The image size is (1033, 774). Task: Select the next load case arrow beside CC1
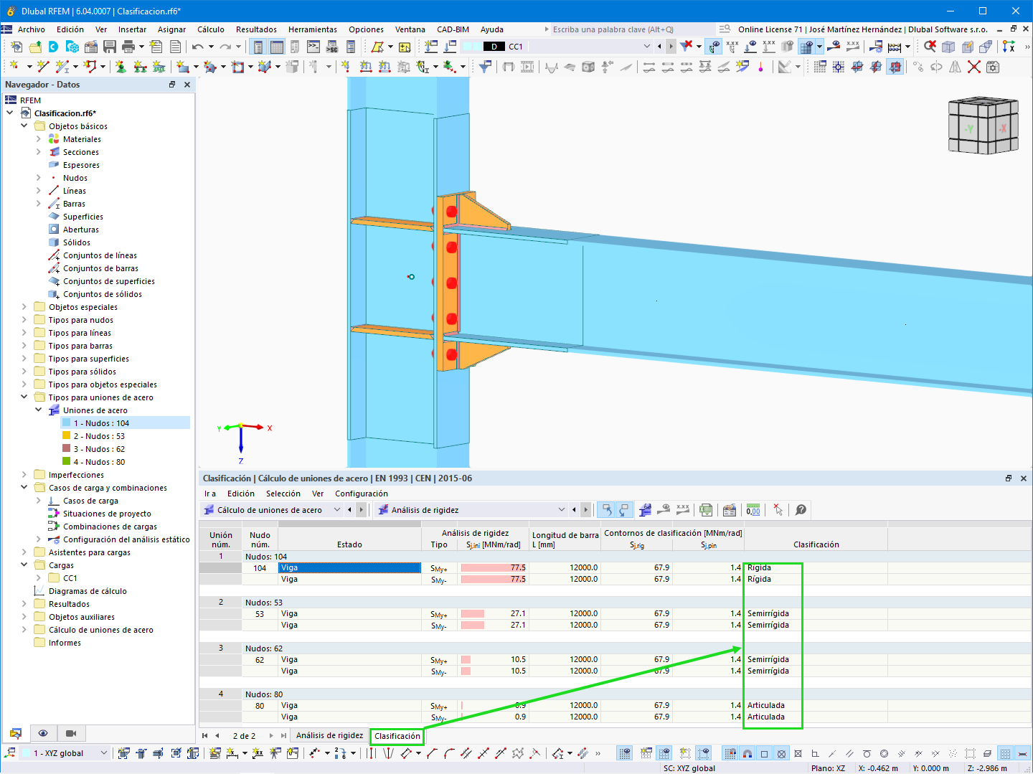671,47
